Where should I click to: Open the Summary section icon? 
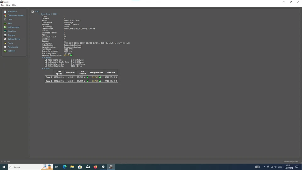5,12
